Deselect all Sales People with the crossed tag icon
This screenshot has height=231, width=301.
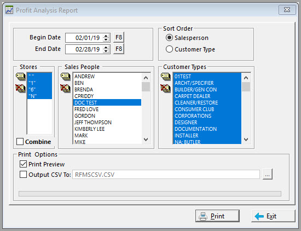[x=65, y=88]
